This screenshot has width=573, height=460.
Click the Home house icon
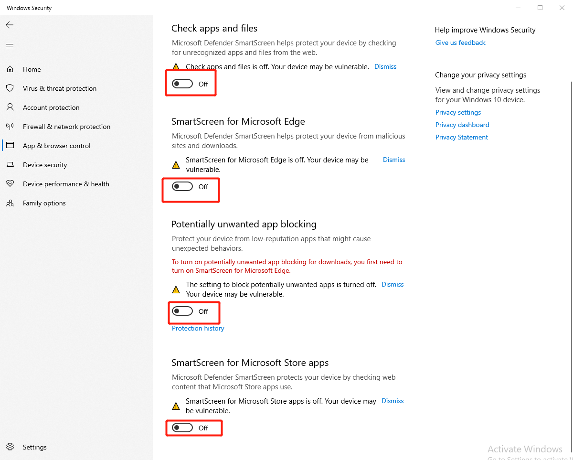point(10,69)
